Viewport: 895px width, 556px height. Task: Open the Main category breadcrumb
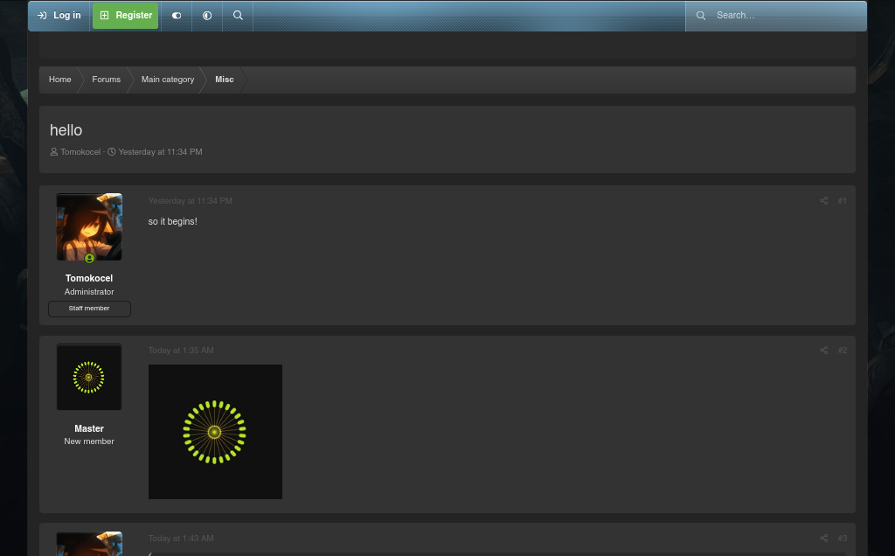coord(168,80)
